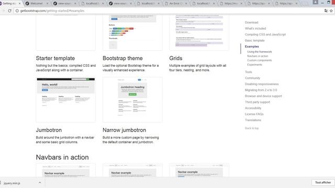Go to Translations in the sidebar
This screenshot has height=188, width=335.
pos(253,120)
